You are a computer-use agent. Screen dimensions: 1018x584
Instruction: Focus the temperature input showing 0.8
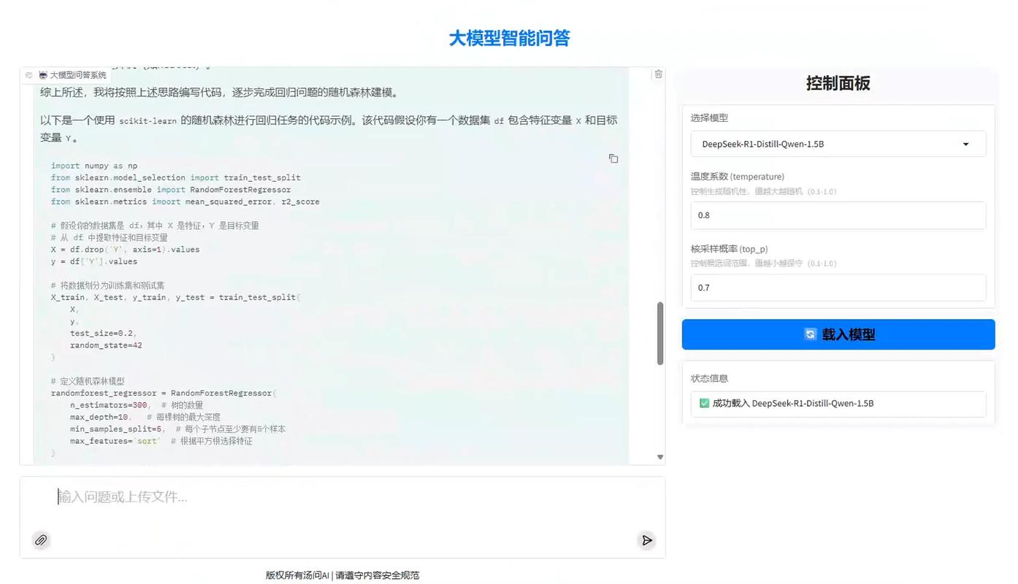click(x=838, y=215)
